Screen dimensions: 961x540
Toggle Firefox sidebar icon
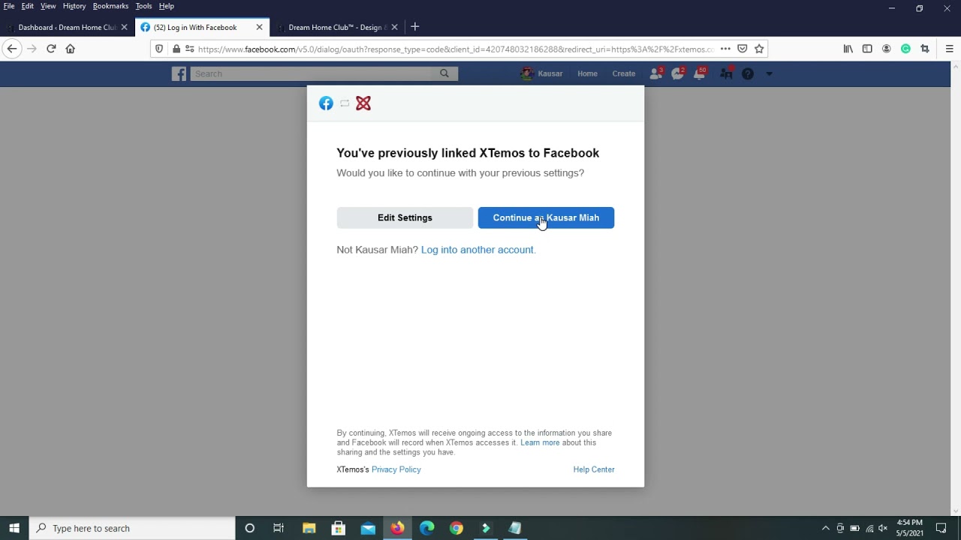coord(867,49)
